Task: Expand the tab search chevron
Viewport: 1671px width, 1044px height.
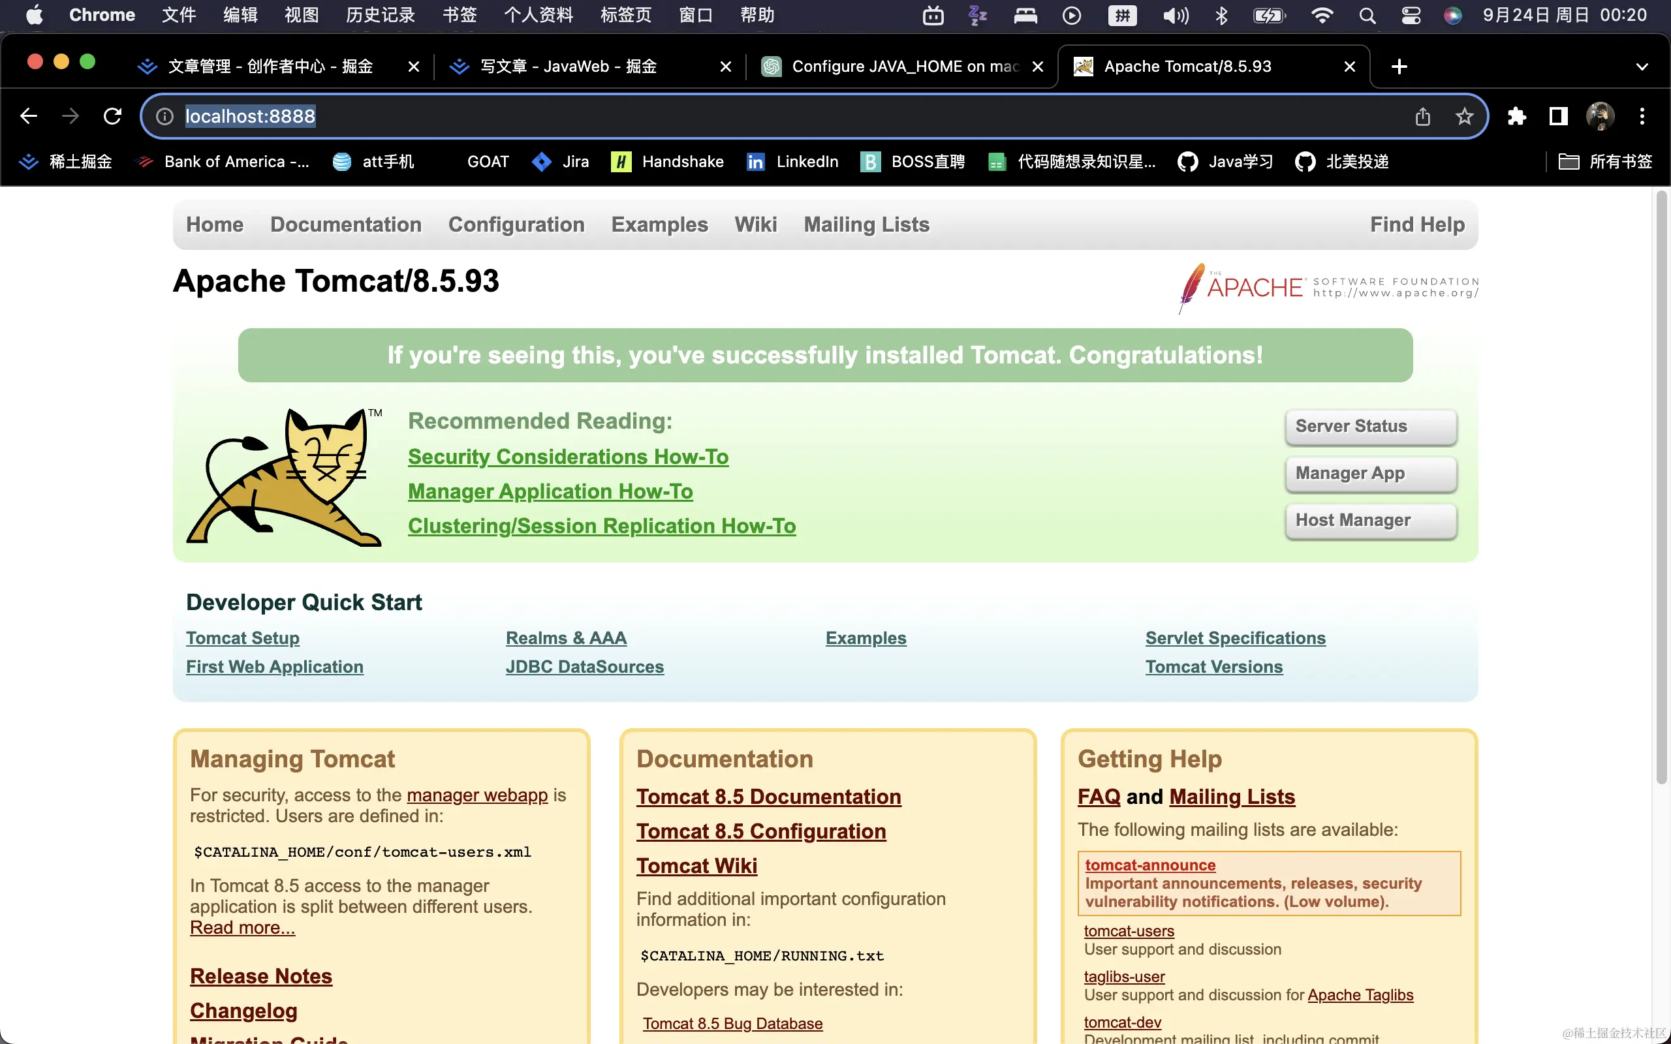Action: coord(1642,67)
